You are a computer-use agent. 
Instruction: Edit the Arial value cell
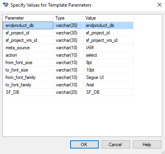click(x=108, y=85)
